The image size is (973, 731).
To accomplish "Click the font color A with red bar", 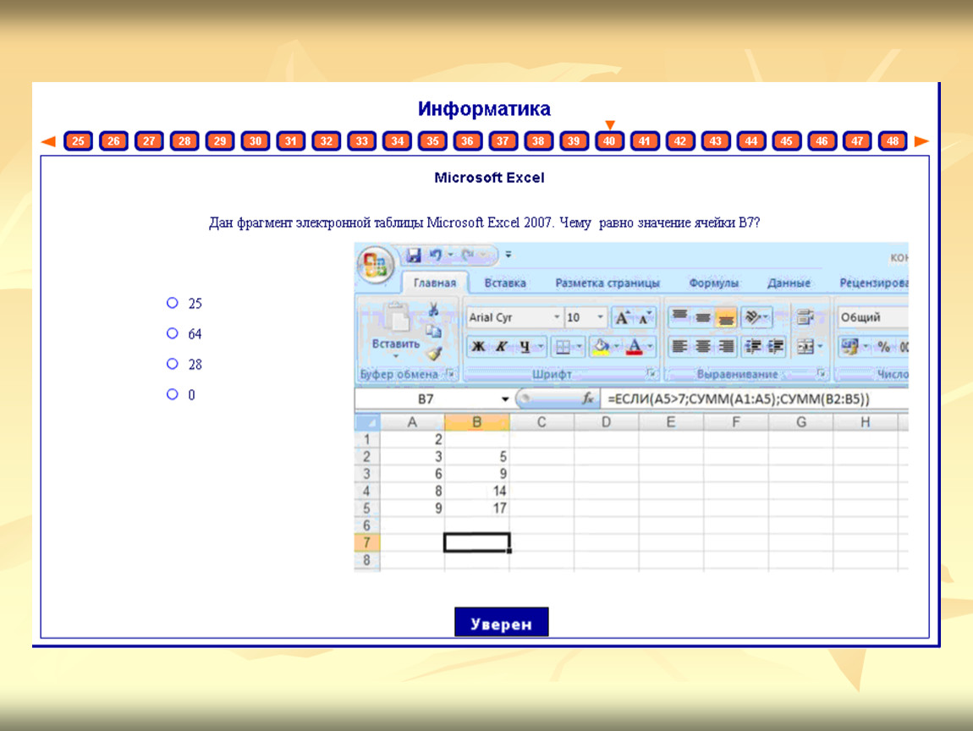I will (635, 346).
